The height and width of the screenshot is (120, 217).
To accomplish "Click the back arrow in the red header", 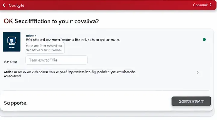I will (4, 5).
